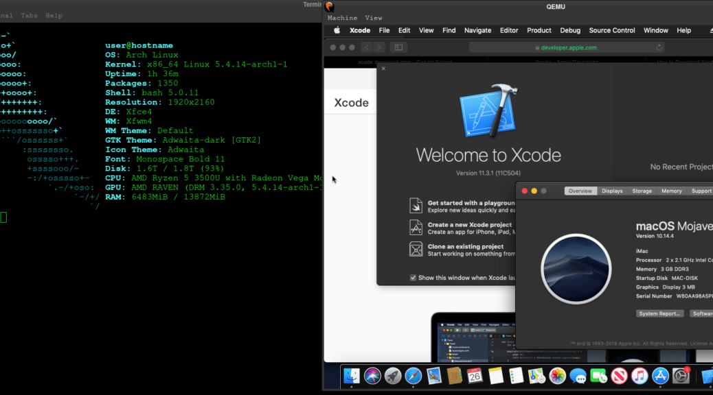Open the Xcode application menu

click(360, 30)
